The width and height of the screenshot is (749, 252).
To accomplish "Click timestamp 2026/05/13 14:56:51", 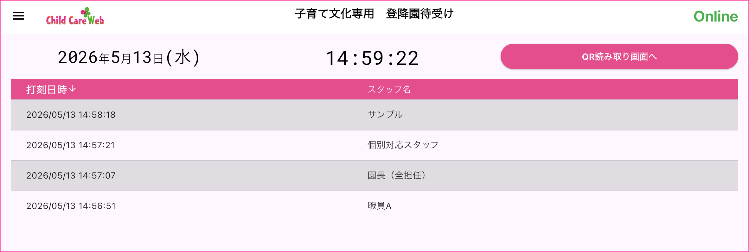I will click(x=71, y=206).
